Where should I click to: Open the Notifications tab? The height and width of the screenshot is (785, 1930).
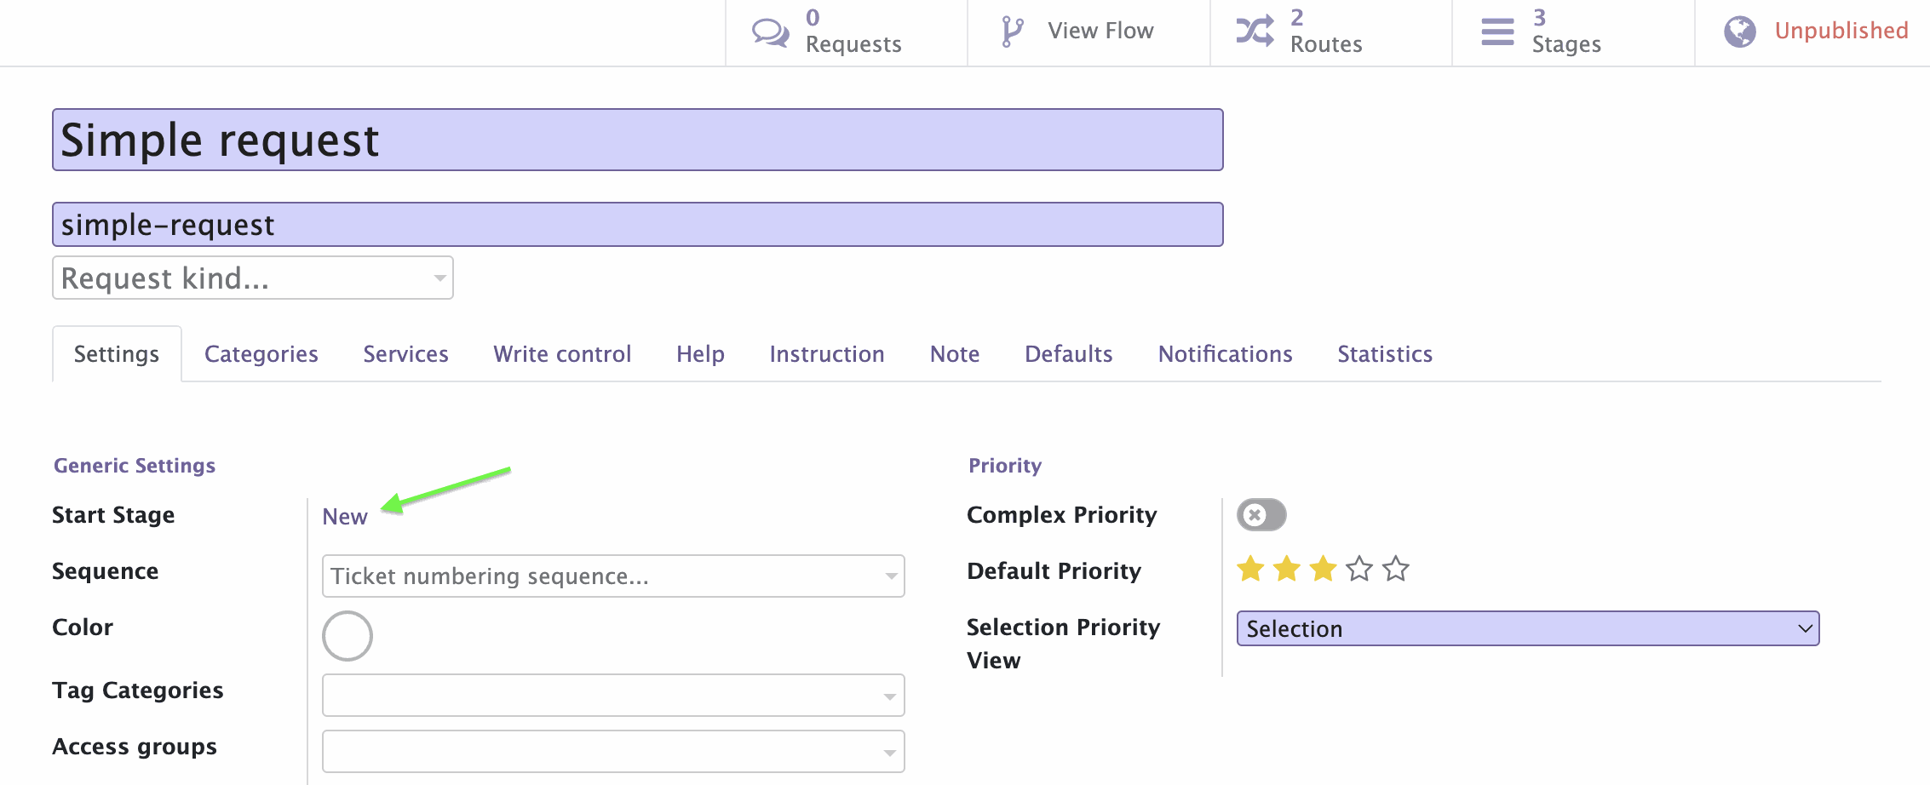point(1225,354)
